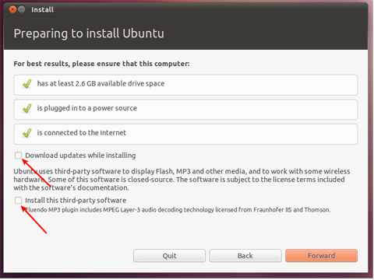Click the 'Install this third-party software' label text
374x280 pixels.
click(76, 200)
